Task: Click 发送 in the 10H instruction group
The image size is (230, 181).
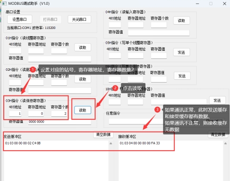Action: click(217, 100)
